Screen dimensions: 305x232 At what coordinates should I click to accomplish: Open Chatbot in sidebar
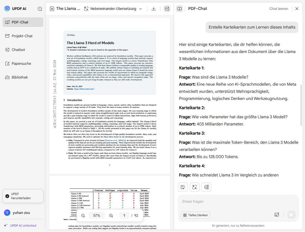[x=23, y=50]
